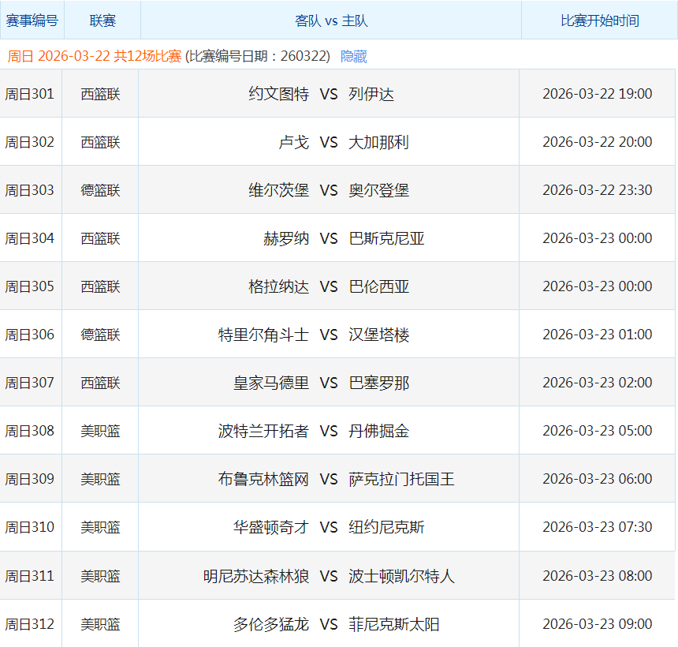Click the 赛事编号 column header
This screenshot has height=647, width=678.
point(32,21)
